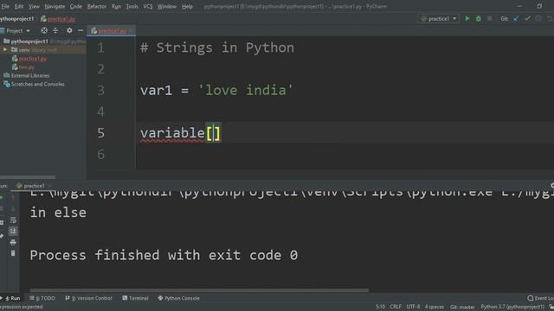Image resolution: width=554 pixels, height=311 pixels.
Task: Open the Version Control tool window
Action: click(x=88, y=298)
